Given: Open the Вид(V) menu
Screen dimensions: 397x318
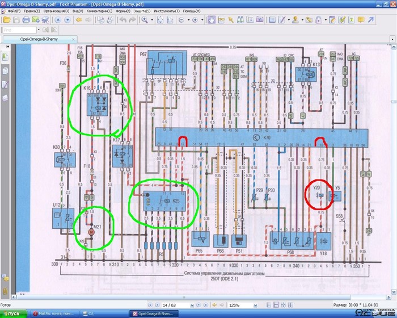Looking at the screenshot, I should 77,11.
